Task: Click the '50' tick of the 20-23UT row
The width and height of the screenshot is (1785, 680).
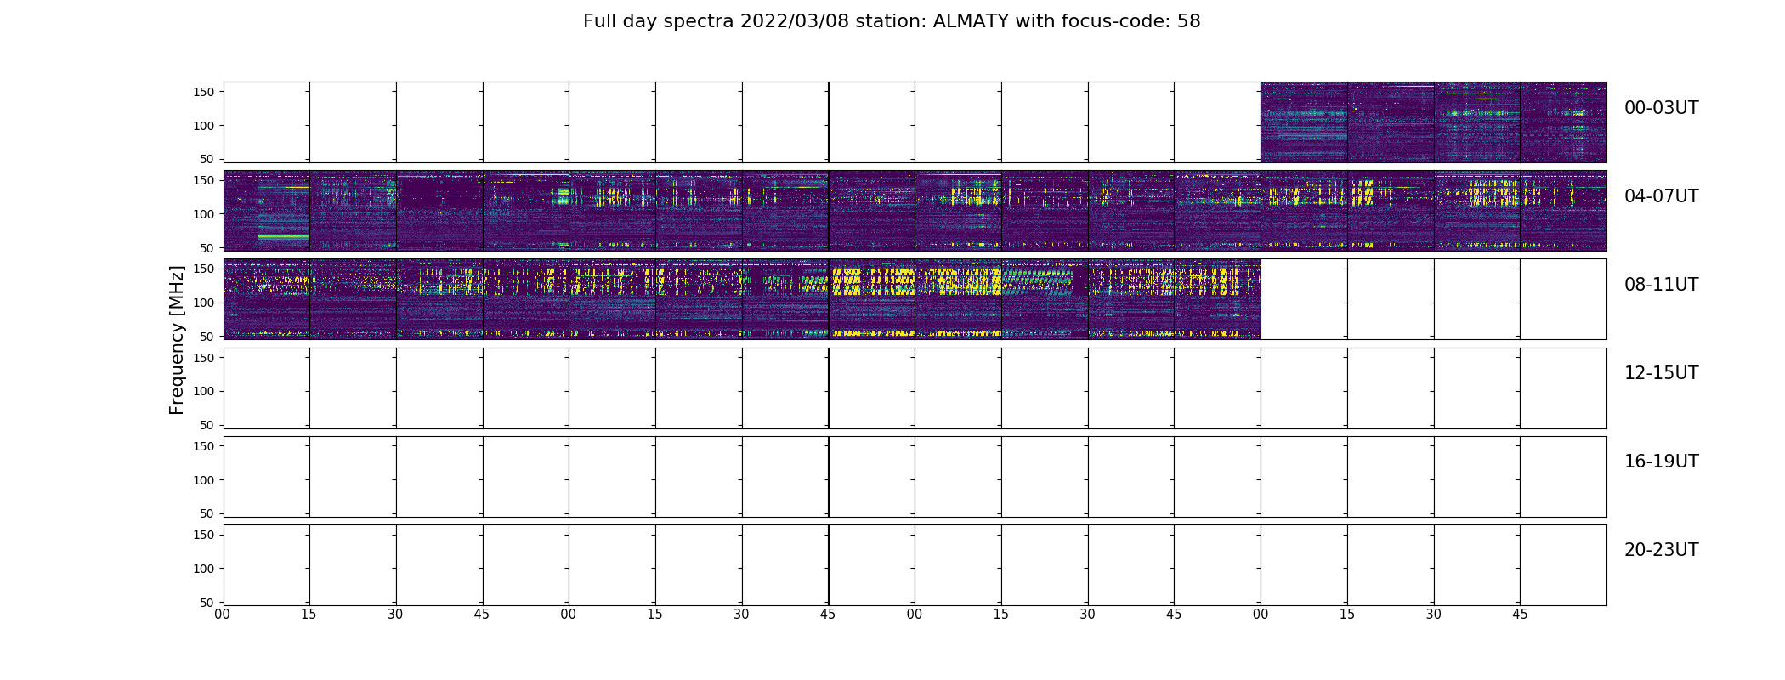Action: pos(207,603)
